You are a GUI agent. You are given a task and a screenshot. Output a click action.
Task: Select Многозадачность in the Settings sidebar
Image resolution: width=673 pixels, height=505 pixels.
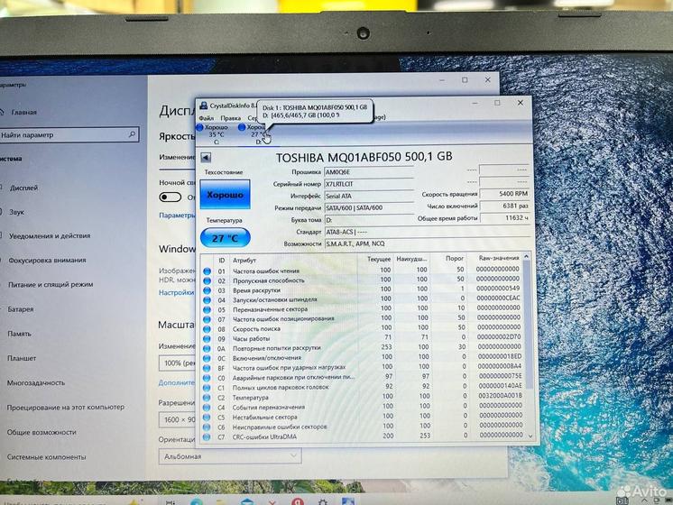coord(36,382)
